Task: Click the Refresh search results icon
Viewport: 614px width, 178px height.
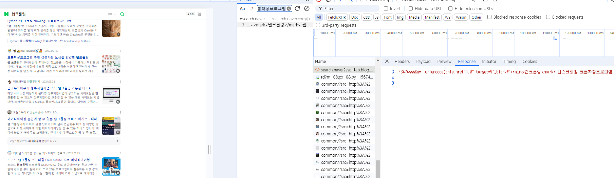Action: click(297, 8)
